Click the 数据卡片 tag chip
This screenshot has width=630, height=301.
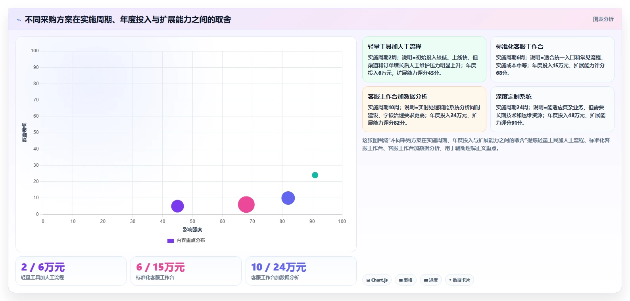pyautogui.click(x=459, y=280)
